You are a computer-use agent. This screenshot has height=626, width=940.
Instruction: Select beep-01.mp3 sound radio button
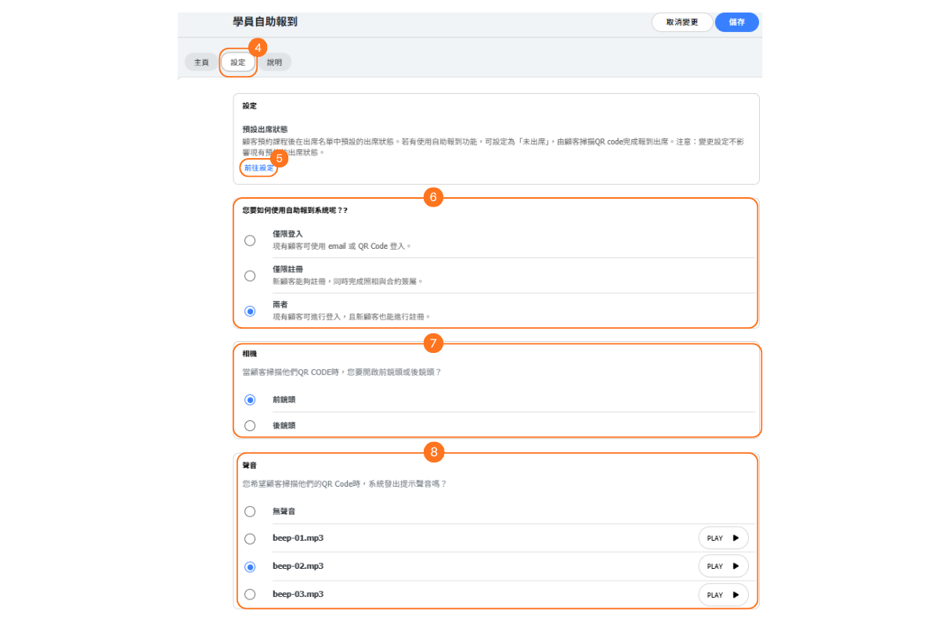pos(250,538)
